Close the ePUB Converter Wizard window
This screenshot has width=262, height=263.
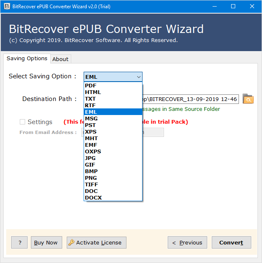252,6
